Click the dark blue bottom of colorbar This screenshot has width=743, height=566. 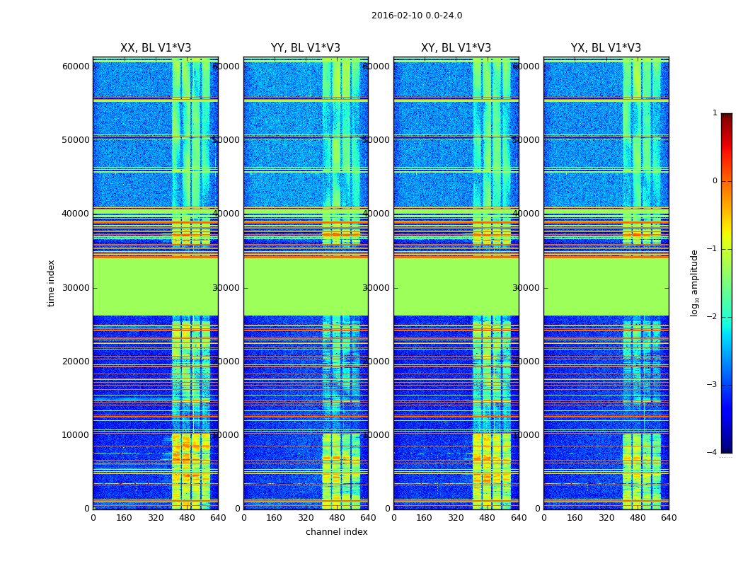726,447
